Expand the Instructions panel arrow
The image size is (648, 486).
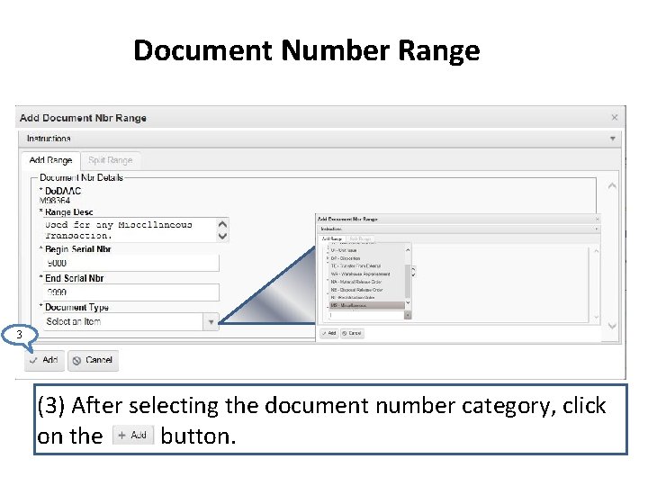click(x=613, y=139)
